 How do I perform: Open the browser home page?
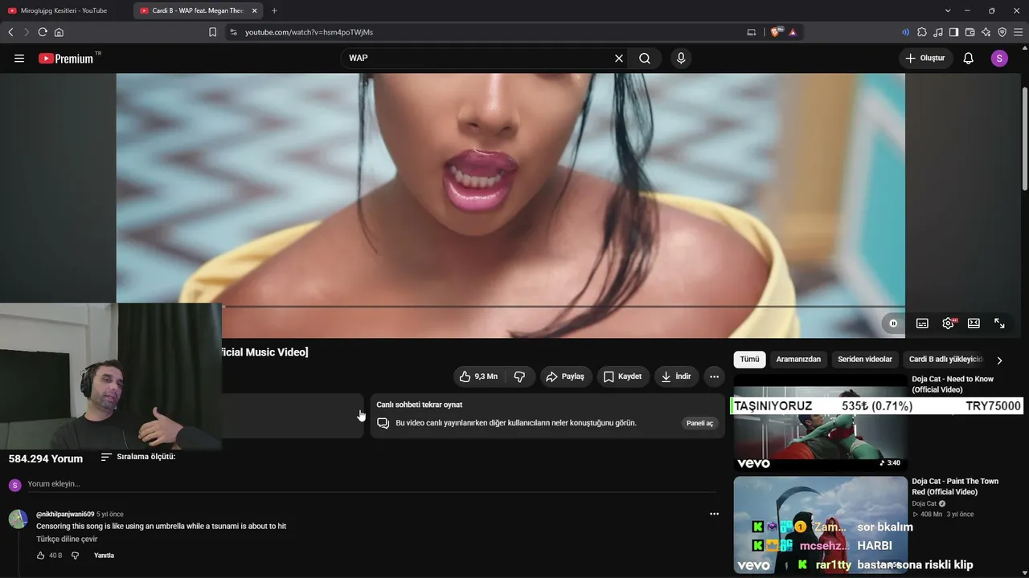pyautogui.click(x=59, y=32)
